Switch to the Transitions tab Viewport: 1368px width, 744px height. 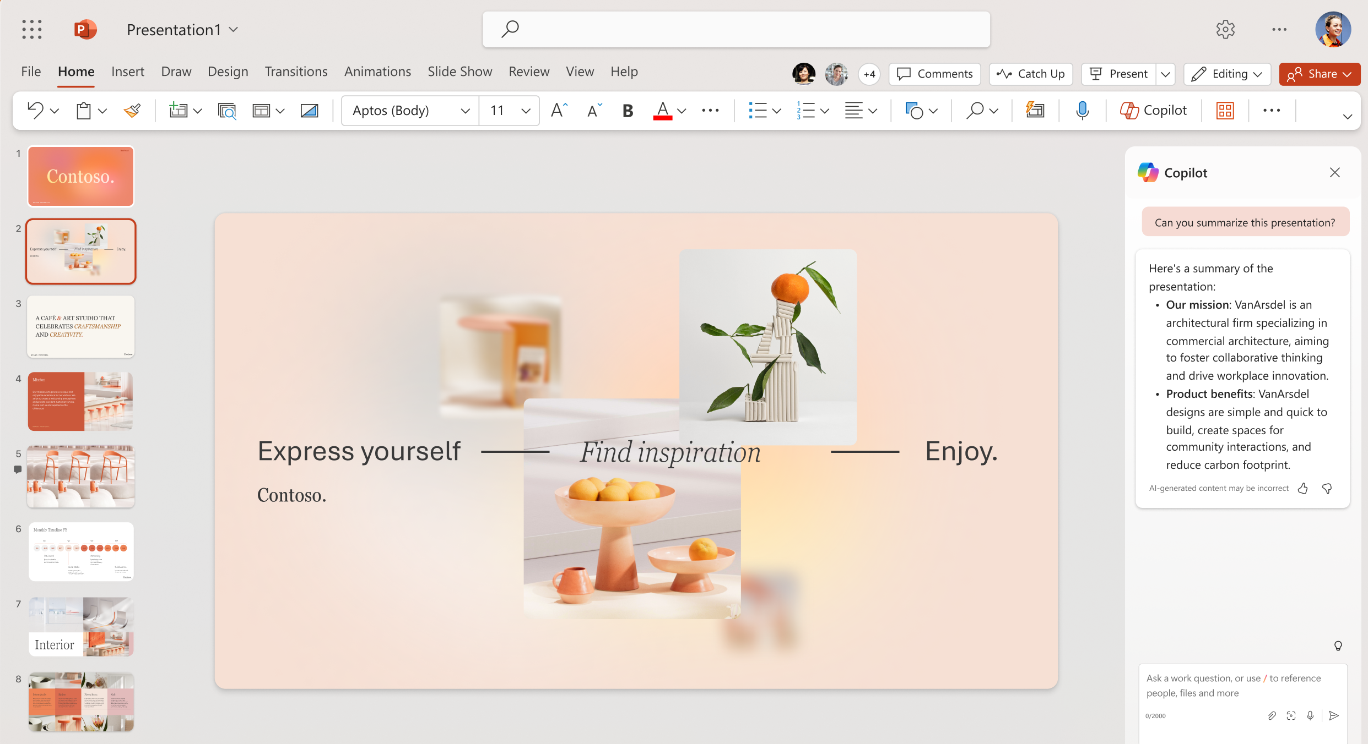[296, 72]
